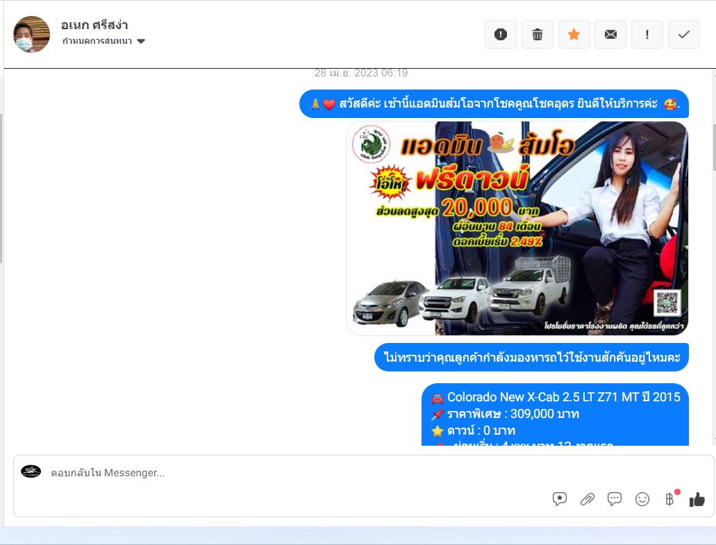Delete conversation with trash icon
Screen dimensions: 716x545
click(538, 34)
